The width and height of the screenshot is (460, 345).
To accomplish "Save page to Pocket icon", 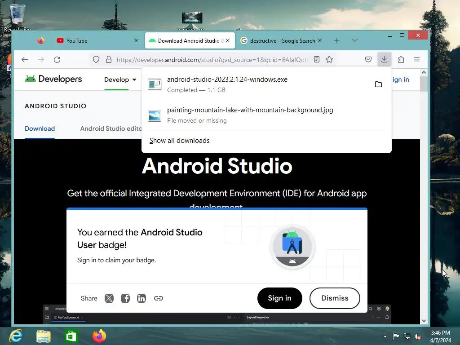I will coord(368,60).
